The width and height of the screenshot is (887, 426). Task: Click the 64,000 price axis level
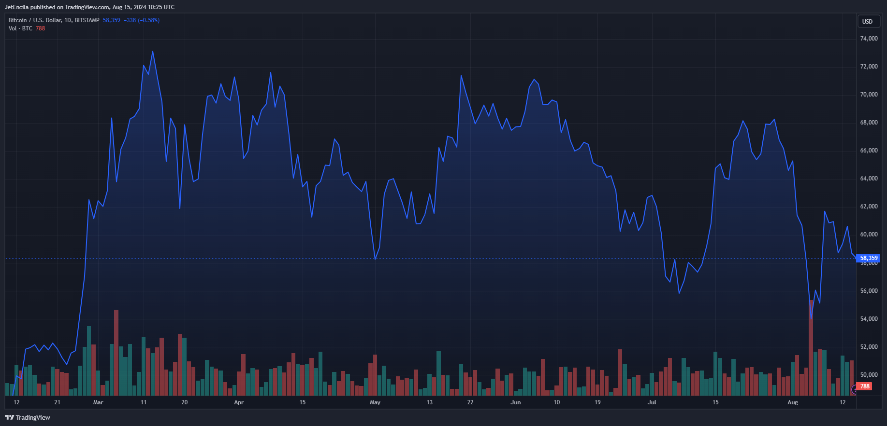coord(869,179)
